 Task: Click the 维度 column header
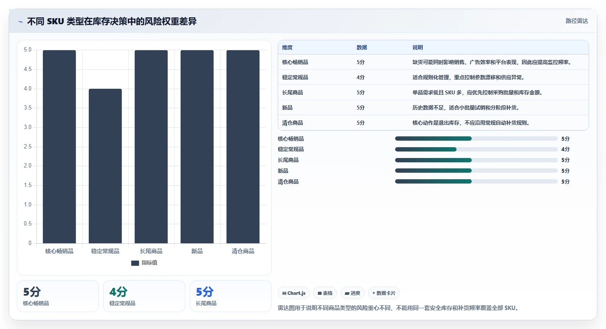(x=287, y=48)
